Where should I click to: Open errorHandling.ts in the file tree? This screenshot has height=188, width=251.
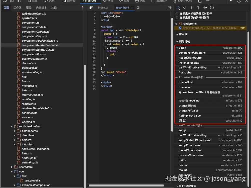pos(32,72)
